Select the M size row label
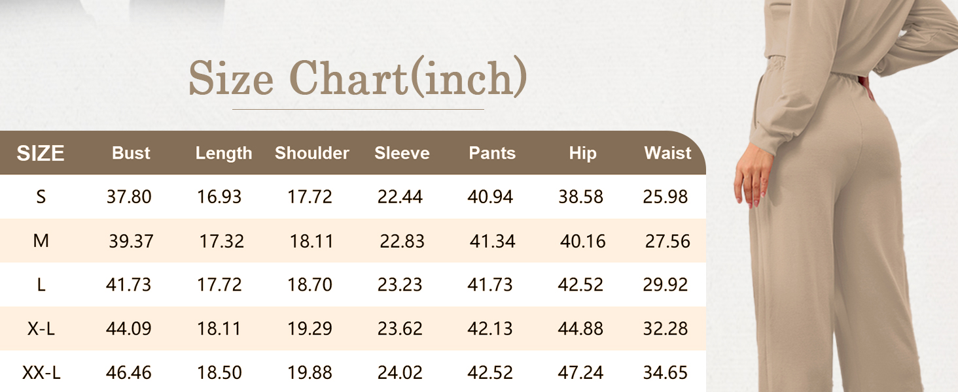 point(41,241)
